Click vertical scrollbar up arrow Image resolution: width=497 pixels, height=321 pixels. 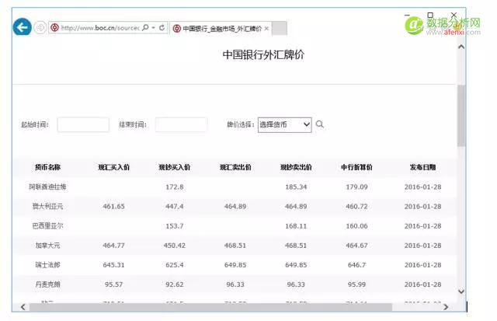click(461, 47)
